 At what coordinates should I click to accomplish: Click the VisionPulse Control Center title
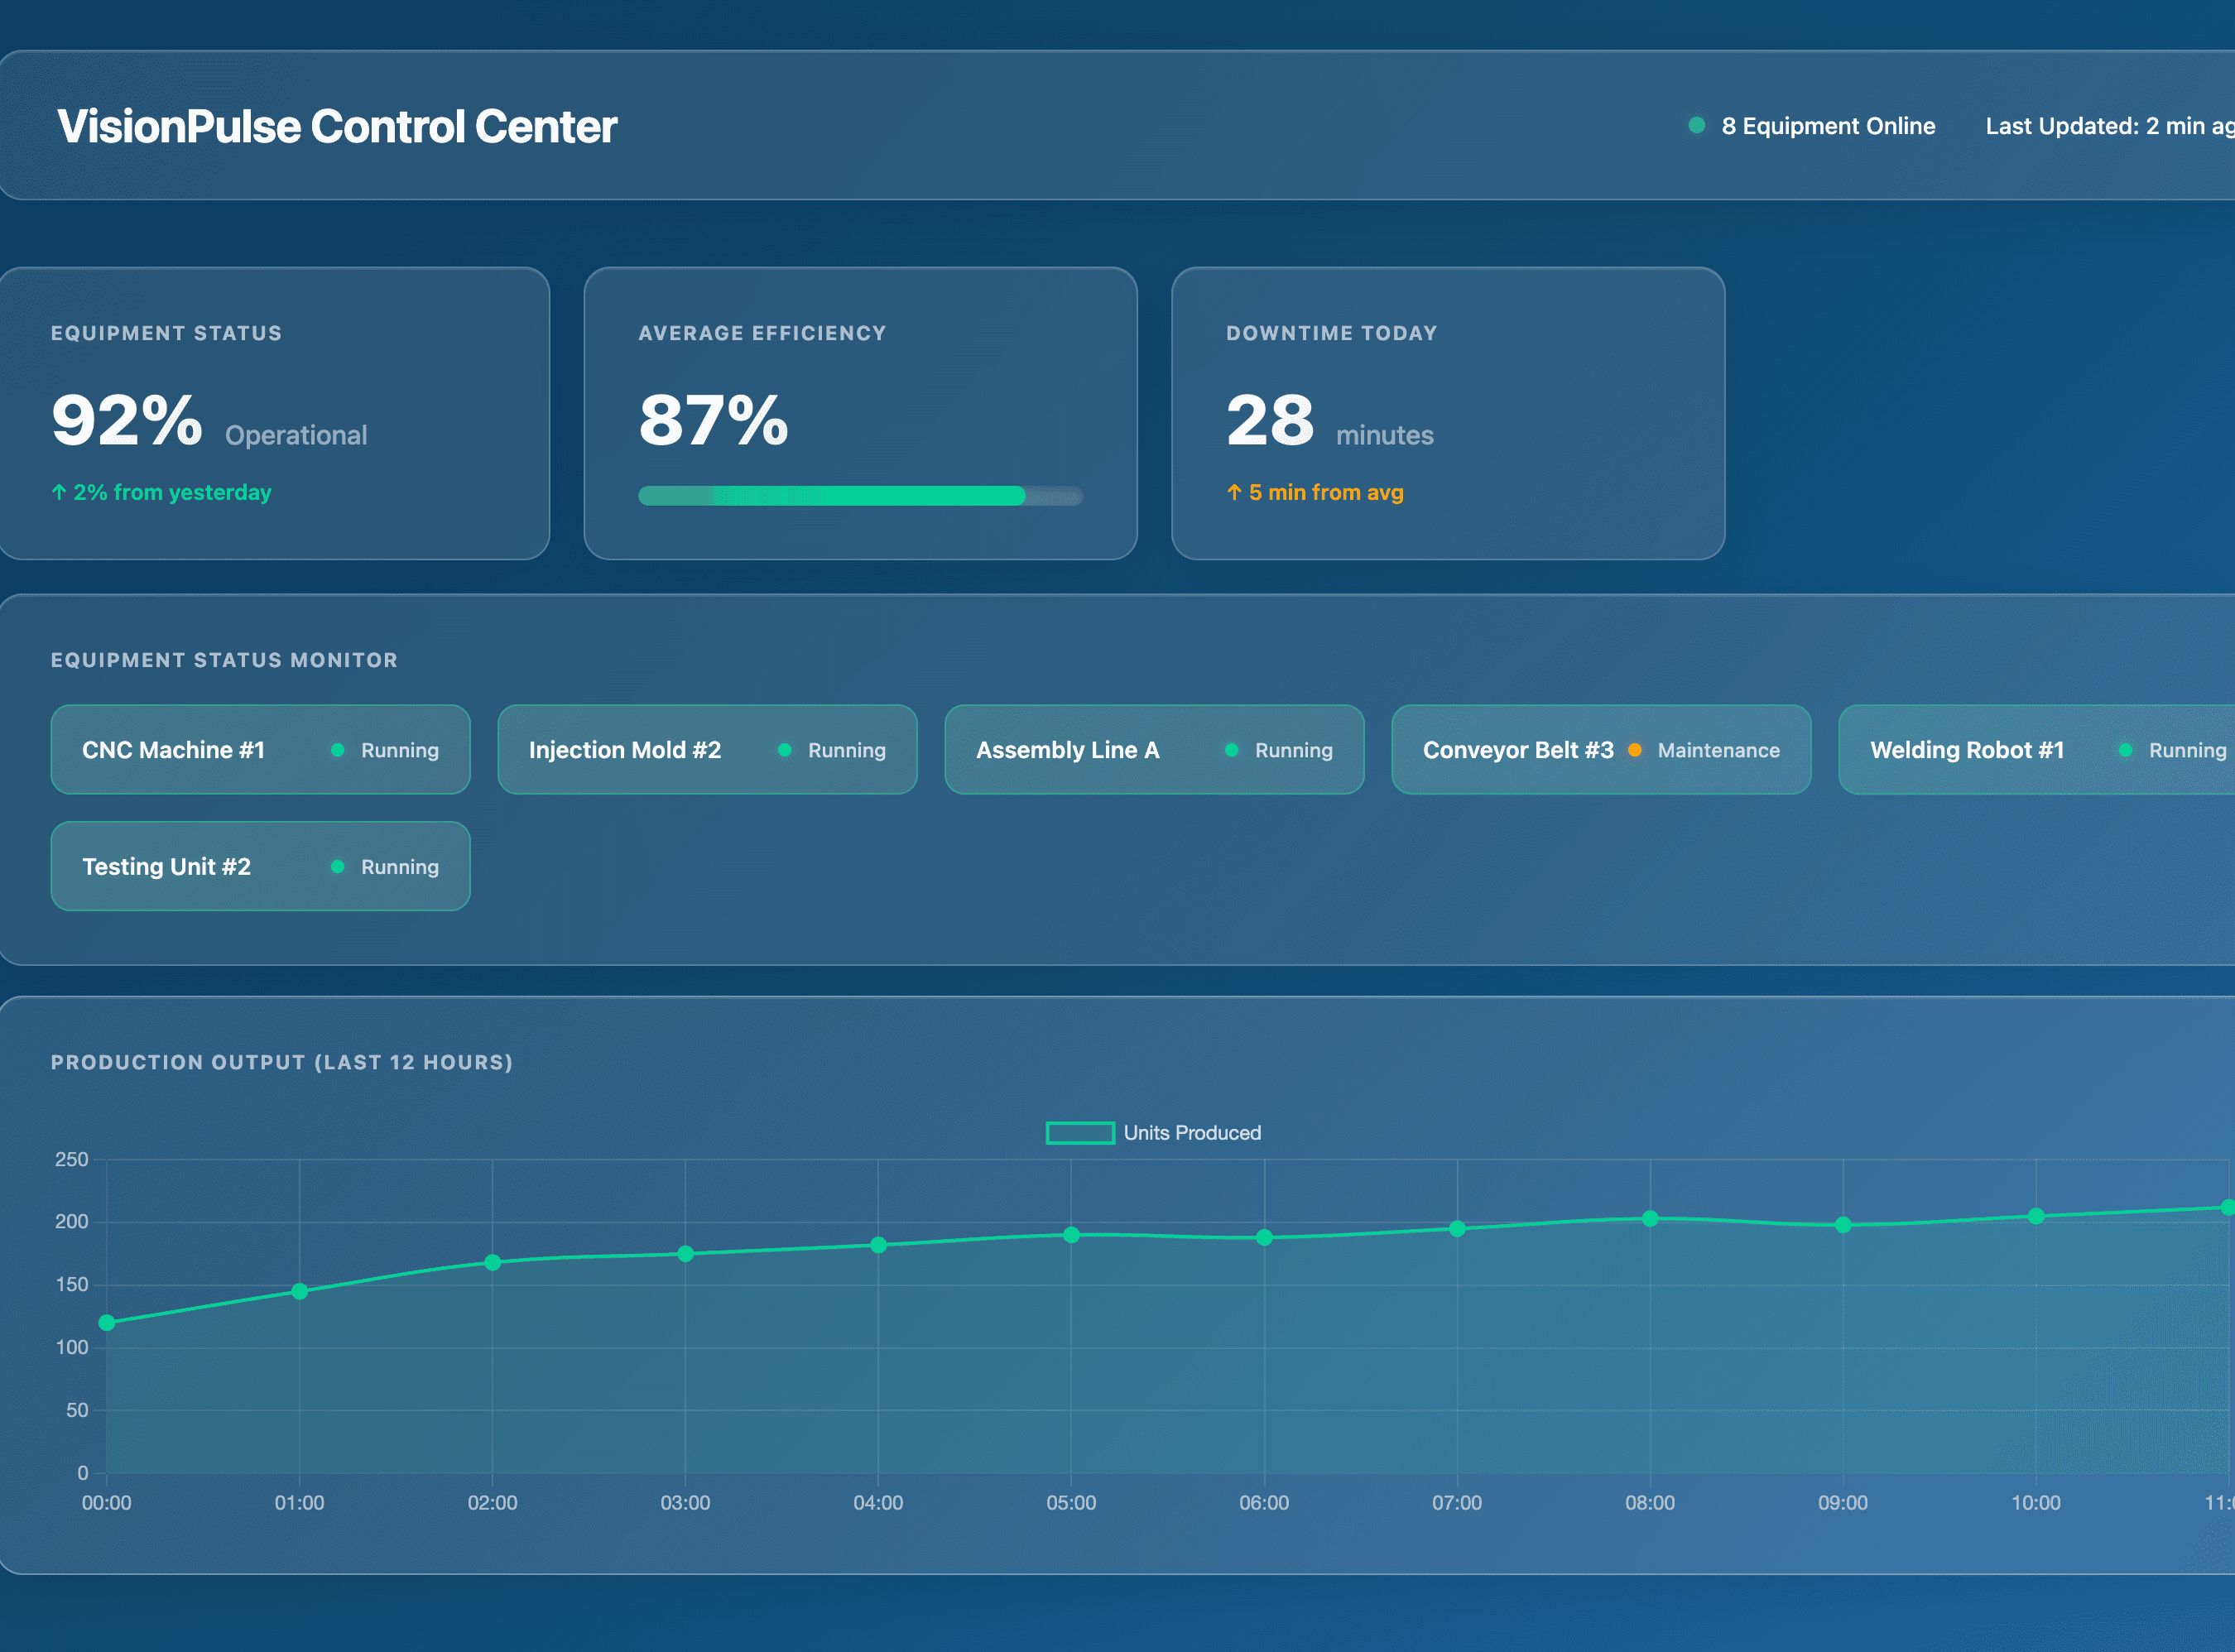[x=337, y=126]
